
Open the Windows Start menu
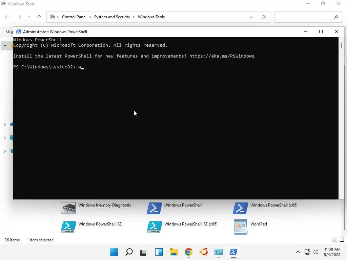coord(114,252)
